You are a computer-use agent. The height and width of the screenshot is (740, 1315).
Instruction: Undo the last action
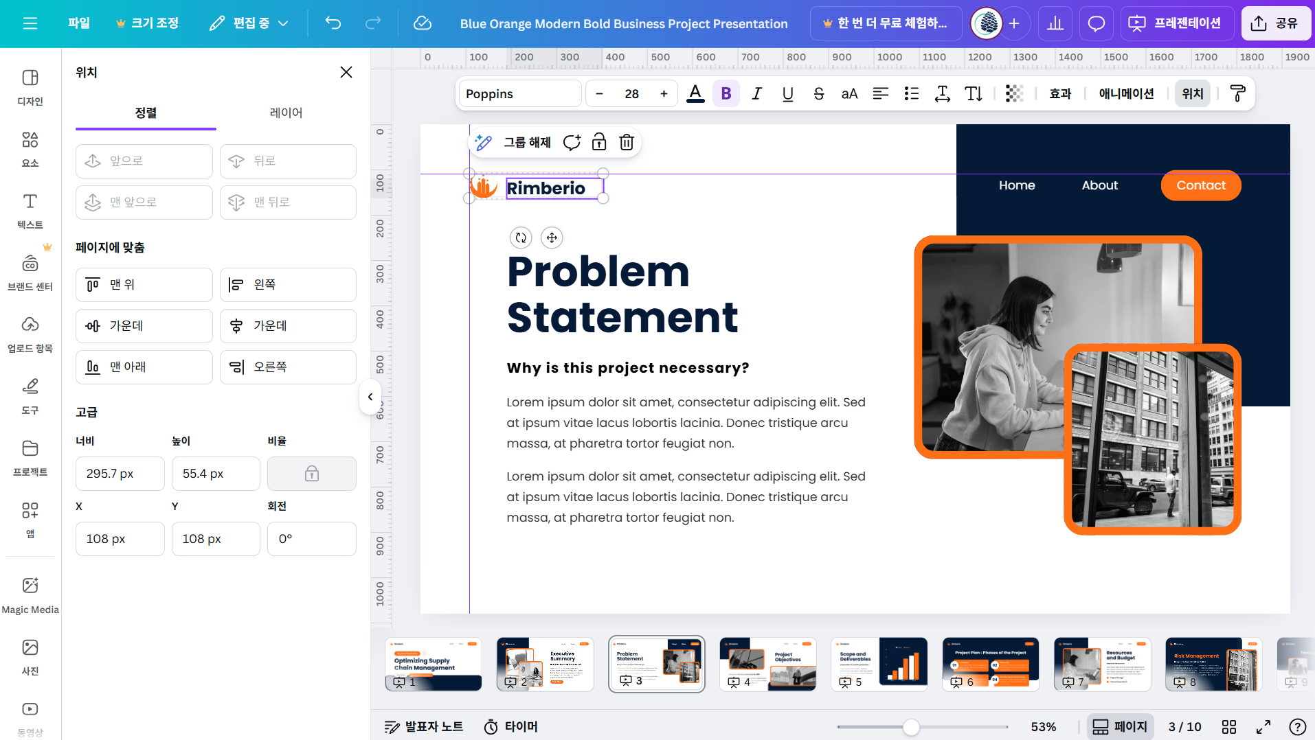[x=333, y=23]
